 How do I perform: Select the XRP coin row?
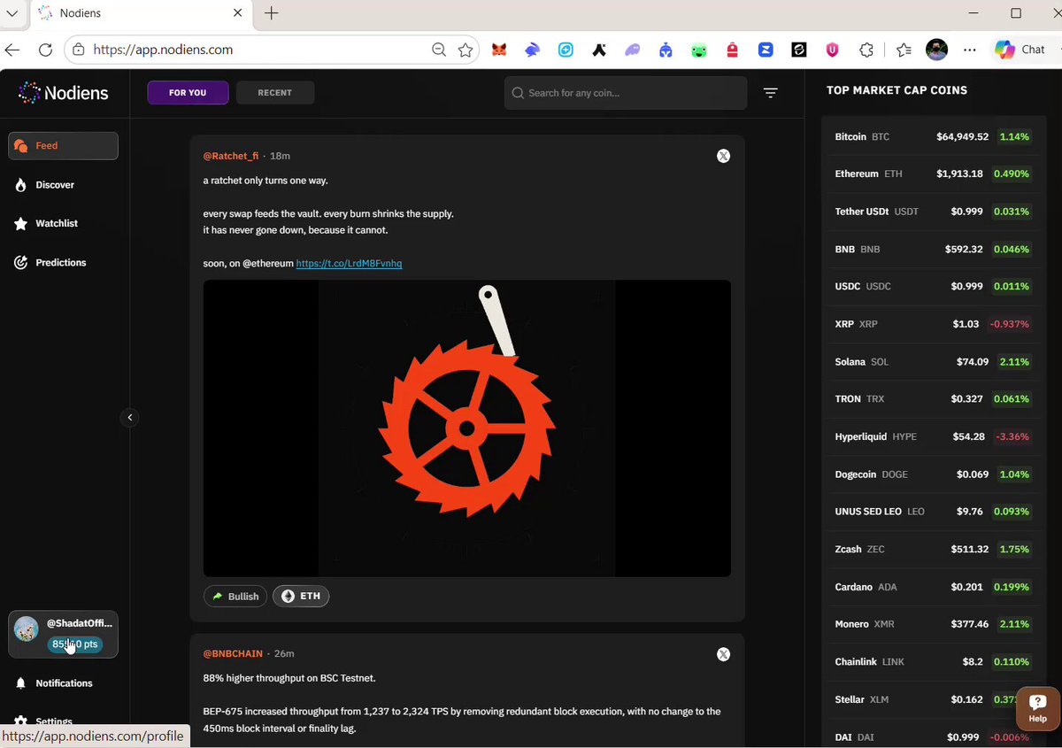click(x=933, y=324)
